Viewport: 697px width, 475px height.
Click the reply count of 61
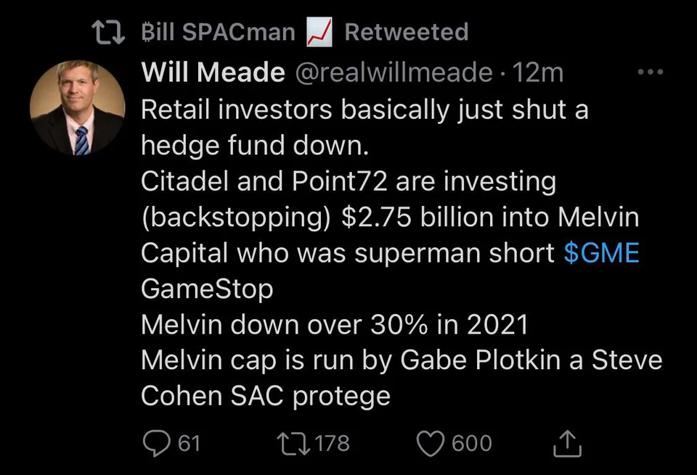click(x=189, y=443)
